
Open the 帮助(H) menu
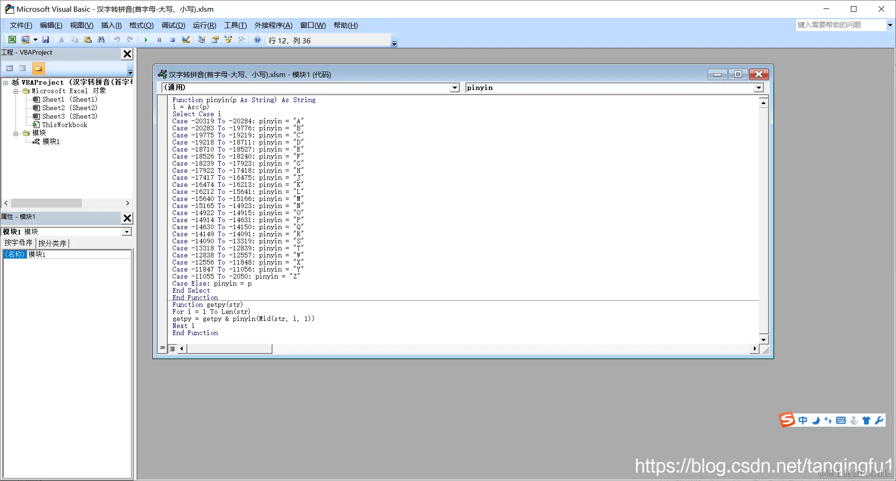point(345,25)
